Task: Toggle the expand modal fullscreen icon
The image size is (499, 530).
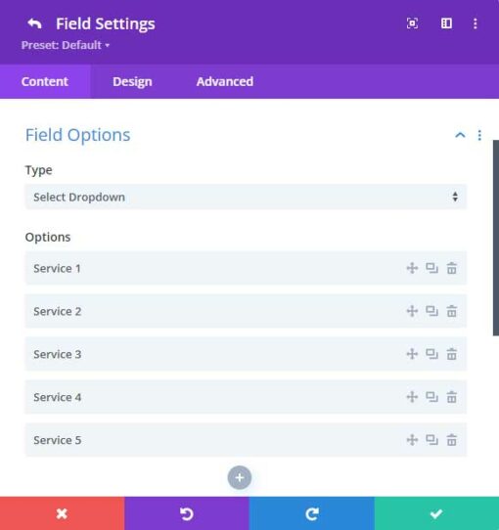Action: [x=412, y=23]
